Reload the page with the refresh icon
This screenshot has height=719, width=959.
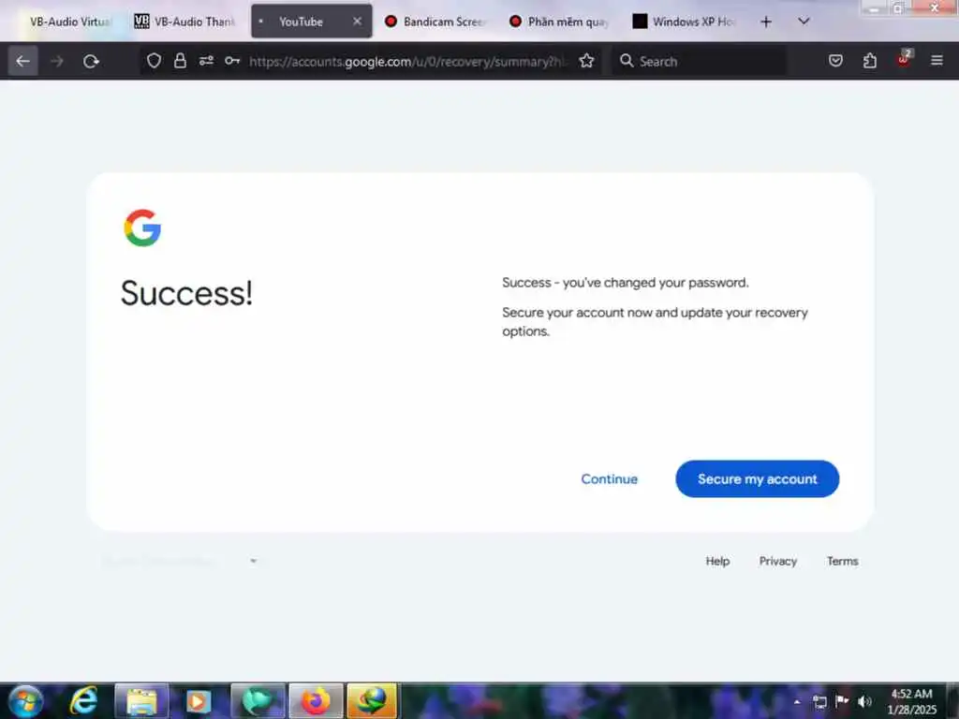point(91,61)
